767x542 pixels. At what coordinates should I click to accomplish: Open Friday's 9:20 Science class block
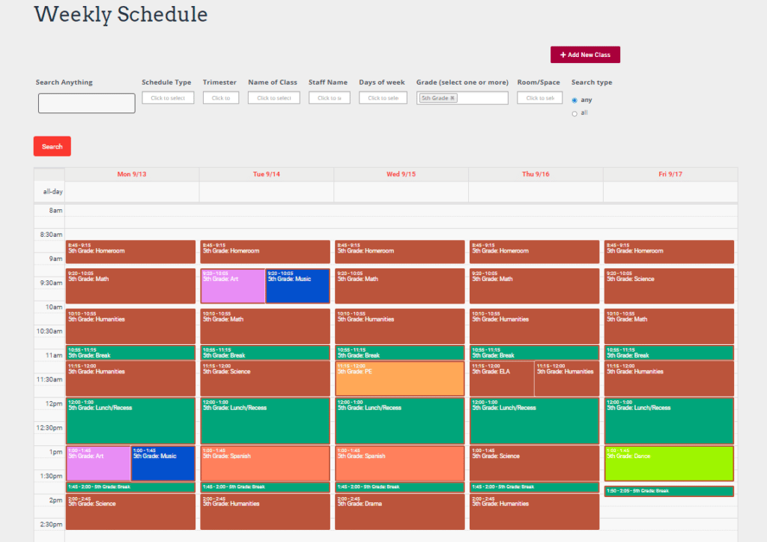point(669,286)
